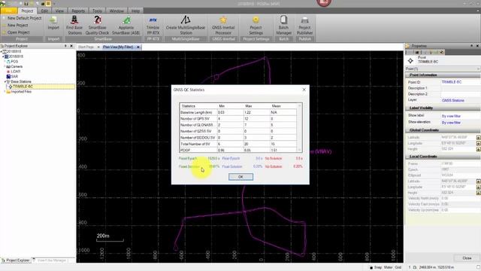Click the Description 2 field
Image resolution: width=481 pixels, height=271 pixels.
(460, 94)
